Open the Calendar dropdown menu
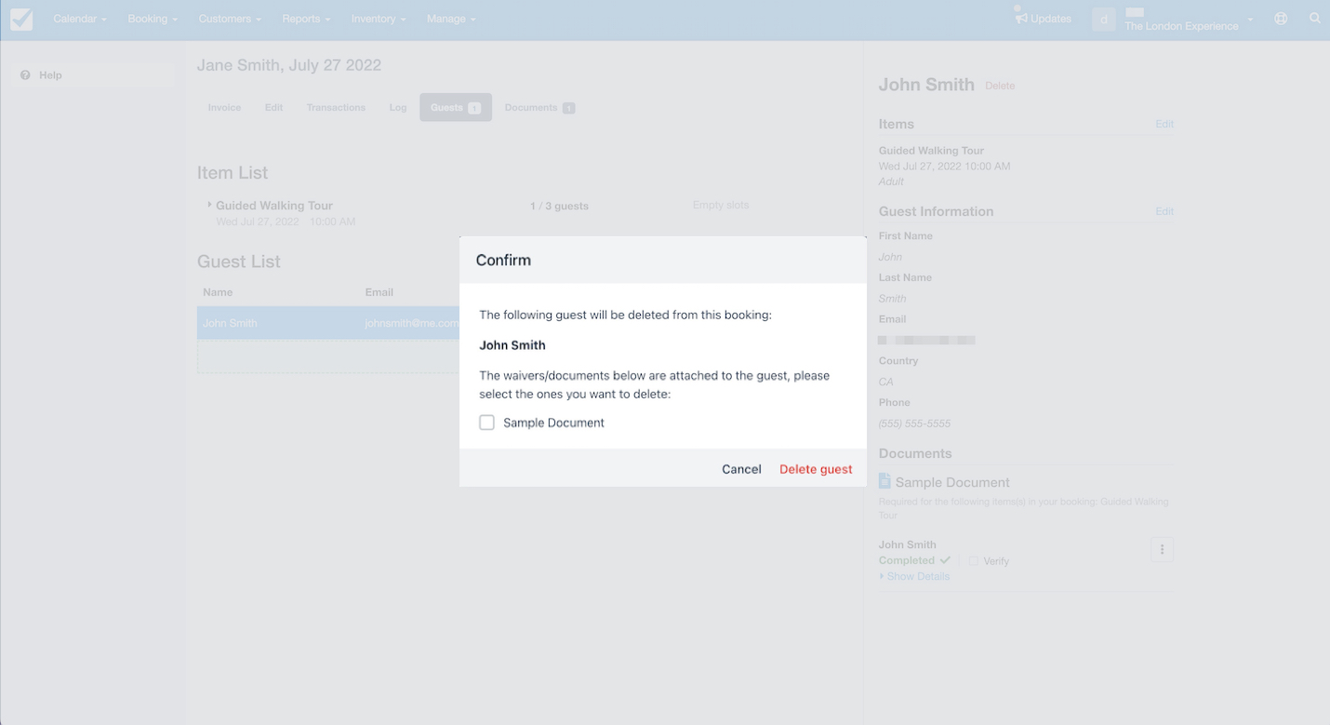The image size is (1330, 725). click(80, 19)
